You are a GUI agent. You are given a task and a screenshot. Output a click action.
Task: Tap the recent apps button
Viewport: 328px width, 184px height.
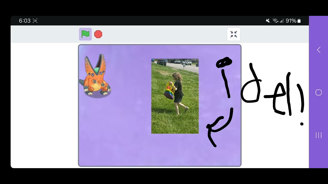point(319,135)
